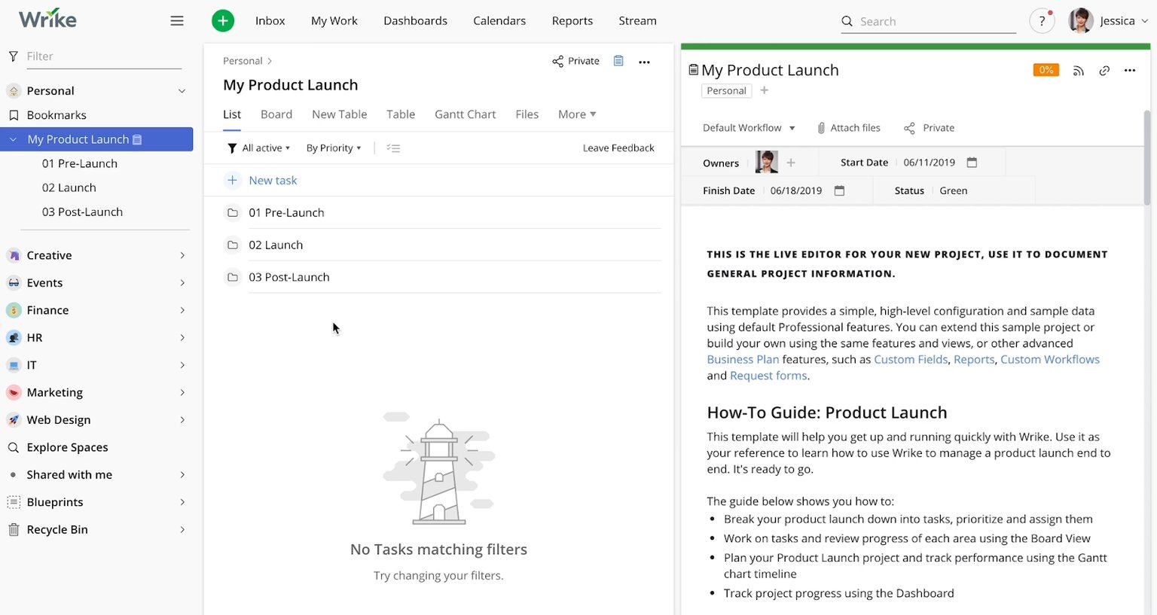Add a folder tag with plus next to Personal
The image size is (1157, 615).
[x=764, y=91]
